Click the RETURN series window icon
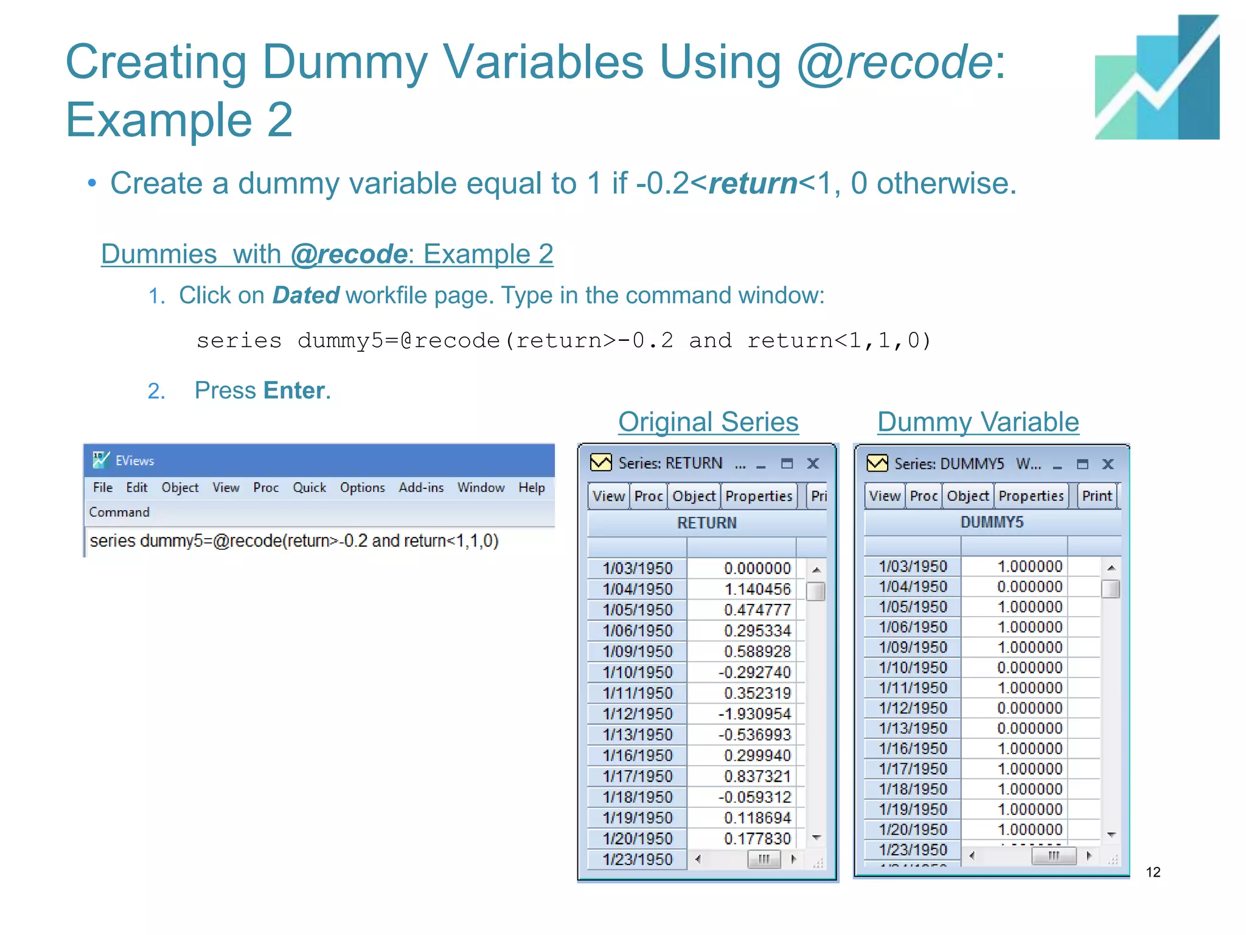This screenshot has height=935, width=1246. (x=600, y=463)
